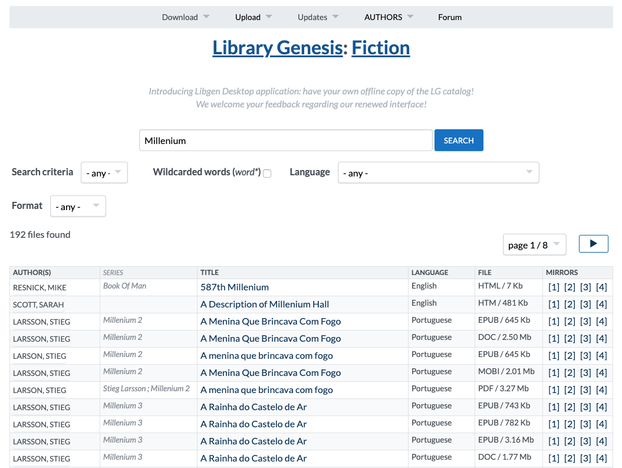
Task: Open the Format dropdown
Action: coord(78,206)
